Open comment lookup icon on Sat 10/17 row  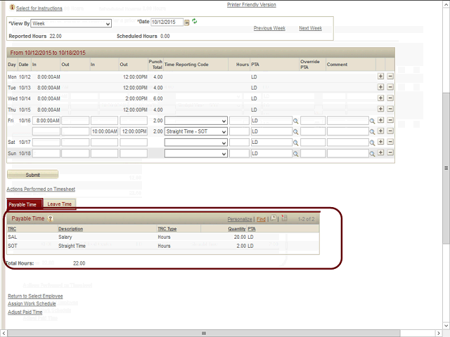(x=373, y=142)
